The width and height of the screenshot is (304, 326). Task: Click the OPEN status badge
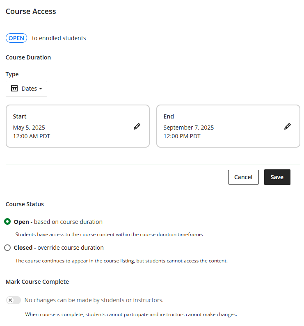pyautogui.click(x=16, y=38)
